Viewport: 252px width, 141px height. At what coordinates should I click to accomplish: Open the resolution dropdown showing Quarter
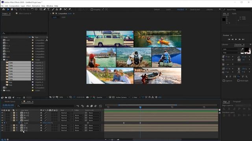coord(102,97)
